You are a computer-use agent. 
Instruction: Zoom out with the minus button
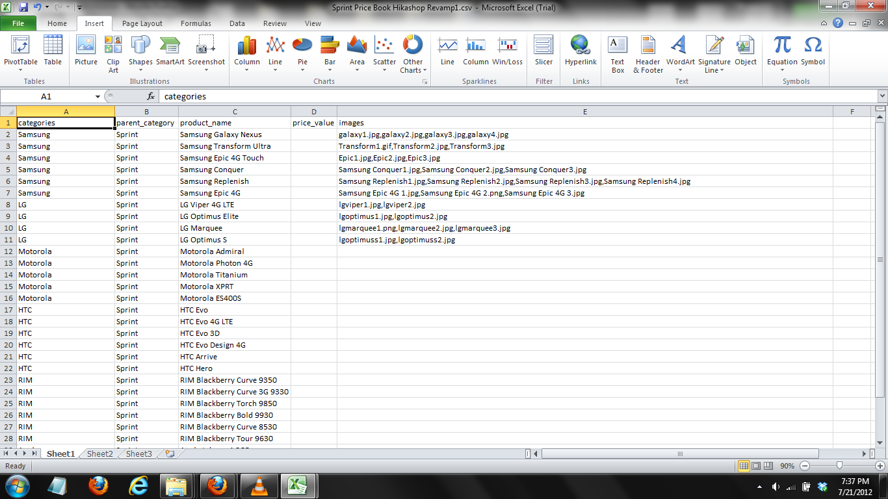click(805, 466)
